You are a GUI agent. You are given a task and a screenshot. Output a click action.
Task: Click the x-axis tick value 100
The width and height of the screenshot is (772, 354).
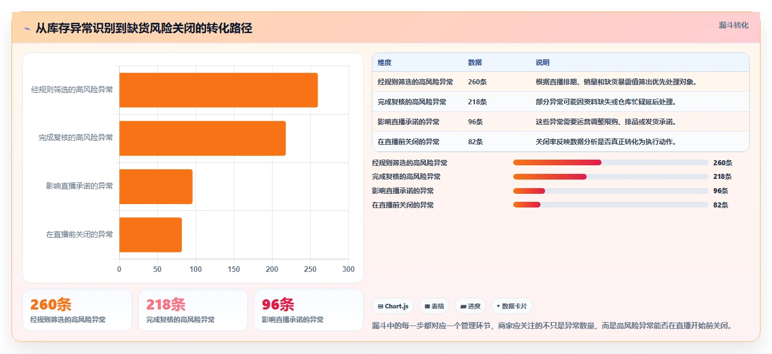click(196, 269)
